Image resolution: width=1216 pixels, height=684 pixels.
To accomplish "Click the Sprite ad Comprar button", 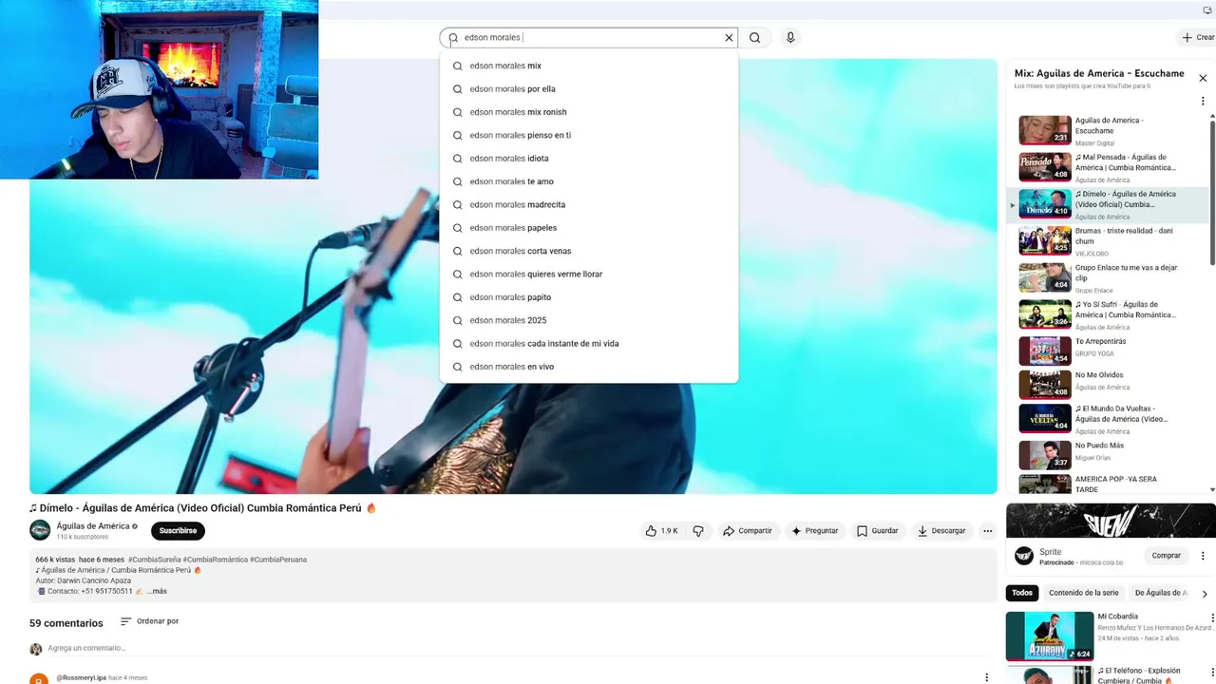I will click(x=1166, y=556).
